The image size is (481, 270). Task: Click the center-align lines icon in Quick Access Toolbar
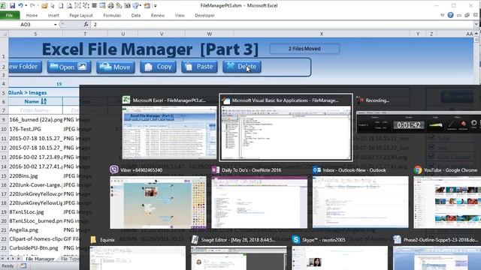click(94, 5)
